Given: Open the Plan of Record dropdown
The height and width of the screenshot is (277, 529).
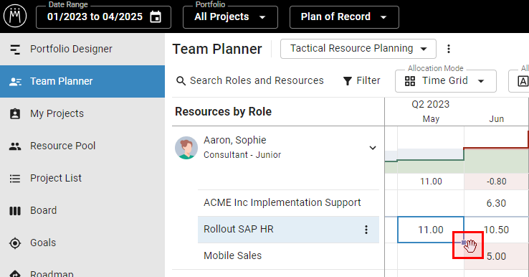Looking at the screenshot, I should pos(344,17).
